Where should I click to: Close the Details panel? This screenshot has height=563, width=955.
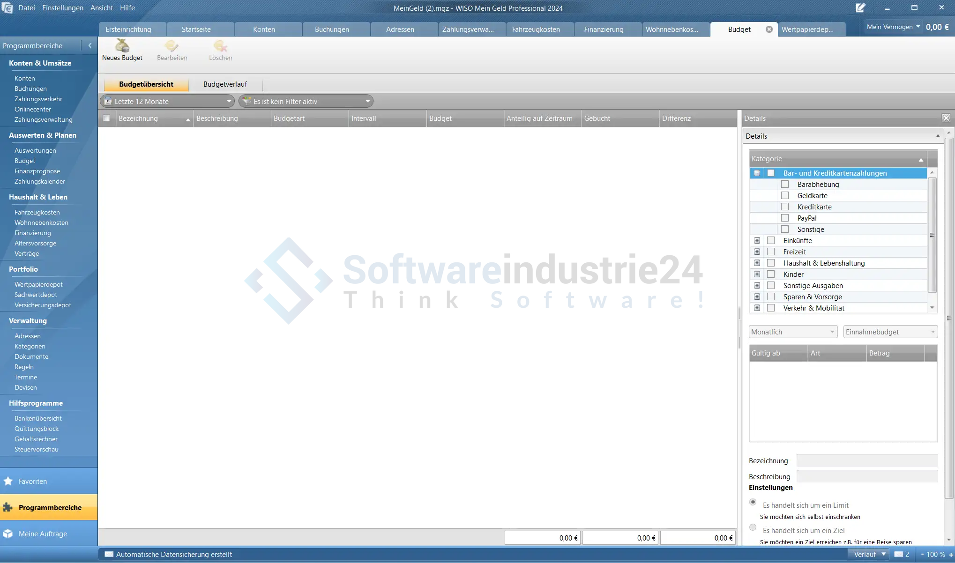coord(946,118)
